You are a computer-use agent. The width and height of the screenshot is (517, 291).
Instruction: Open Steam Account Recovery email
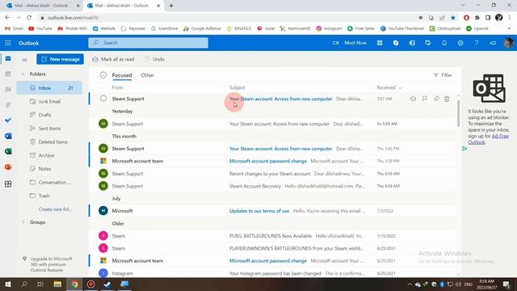pyautogui.click(x=272, y=186)
